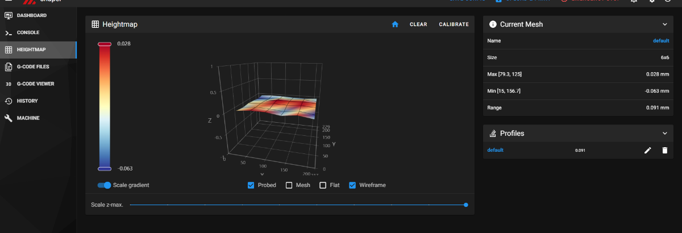Load the default profile link
Image resolution: width=682 pixels, height=233 pixels.
coord(496,150)
